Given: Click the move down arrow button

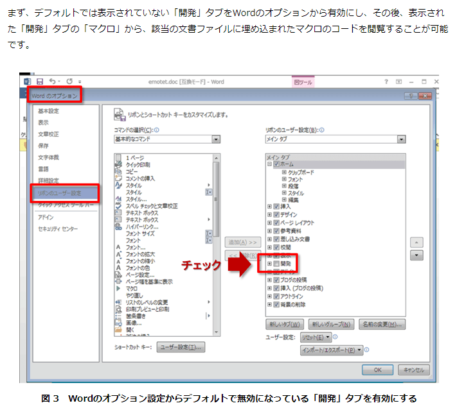Looking at the screenshot, I should (417, 255).
